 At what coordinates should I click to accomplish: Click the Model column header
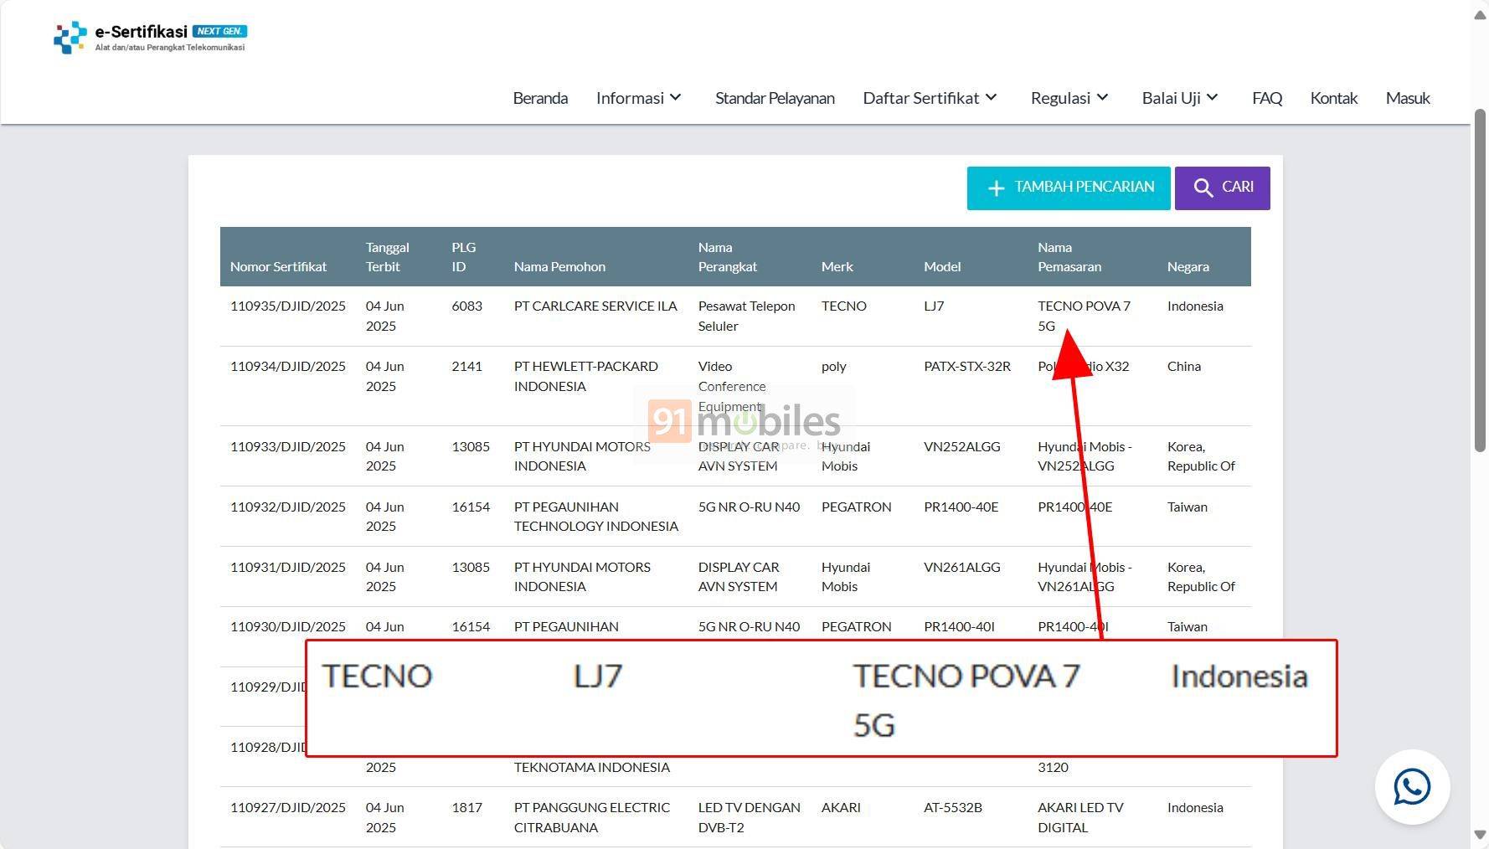942,266
